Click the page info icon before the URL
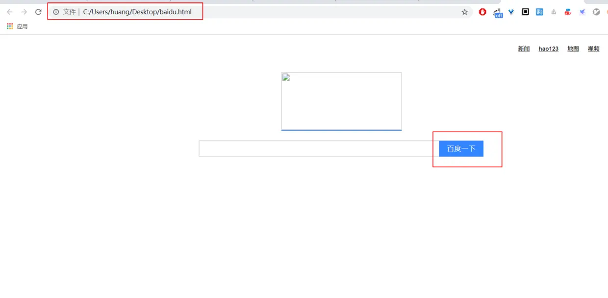This screenshot has height=298, width=608. click(x=55, y=11)
